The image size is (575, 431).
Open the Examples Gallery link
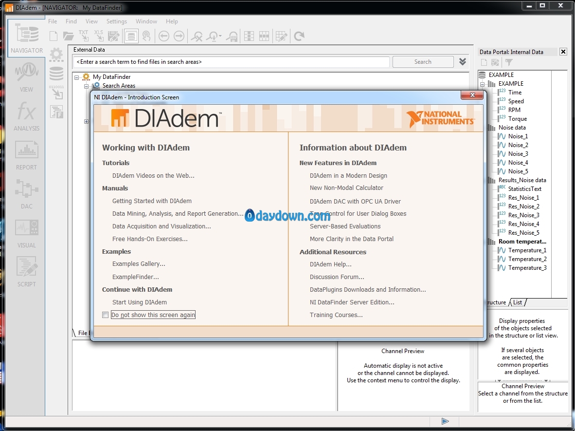(x=139, y=263)
